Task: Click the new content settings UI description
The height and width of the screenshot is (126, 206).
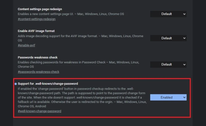Action: [x=71, y=14]
